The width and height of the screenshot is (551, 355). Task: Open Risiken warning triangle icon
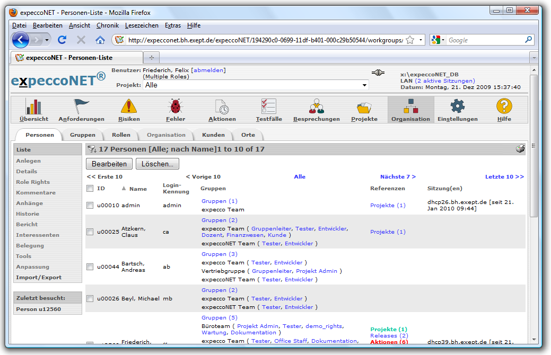tap(129, 106)
